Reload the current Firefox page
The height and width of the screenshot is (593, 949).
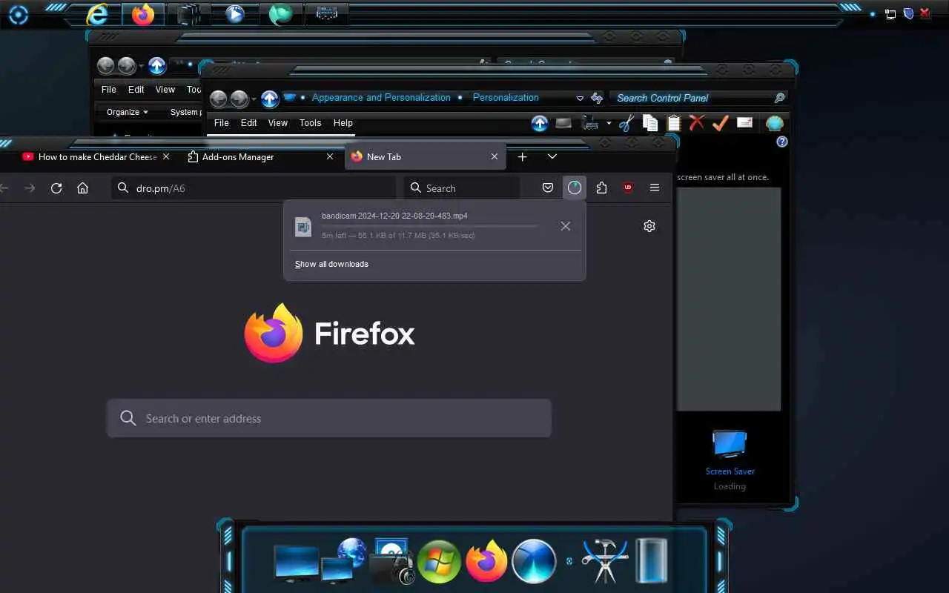tap(56, 188)
